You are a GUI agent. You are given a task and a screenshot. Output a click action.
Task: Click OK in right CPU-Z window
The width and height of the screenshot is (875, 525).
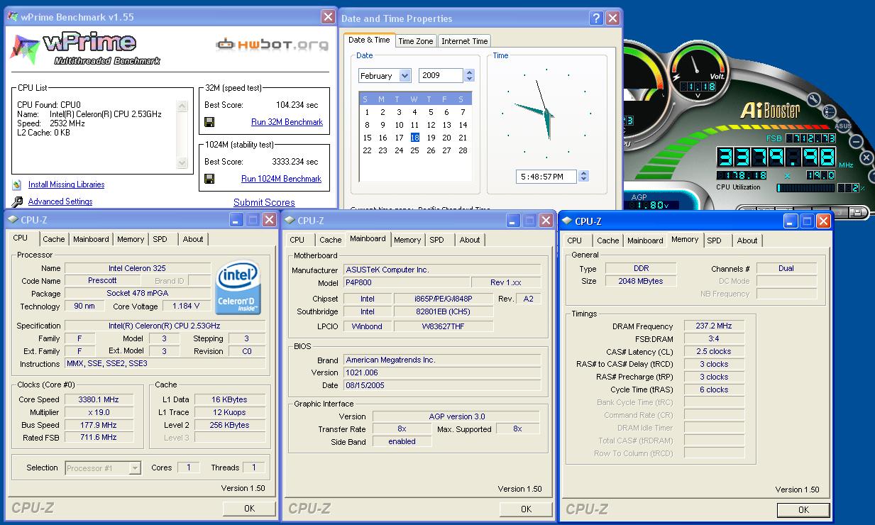tap(803, 509)
